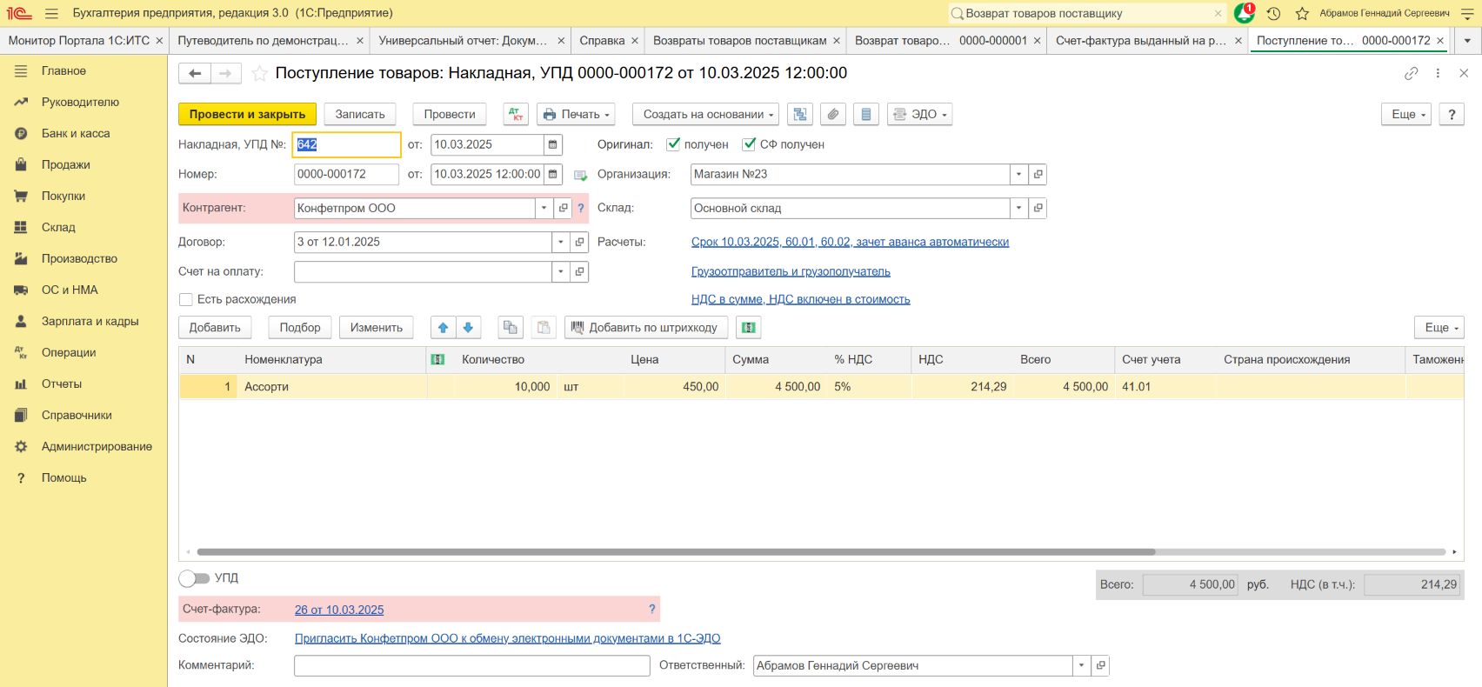Image resolution: width=1482 pixels, height=687 pixels.
Task: Click the horizontal scrollbar of the table
Action: click(x=676, y=552)
